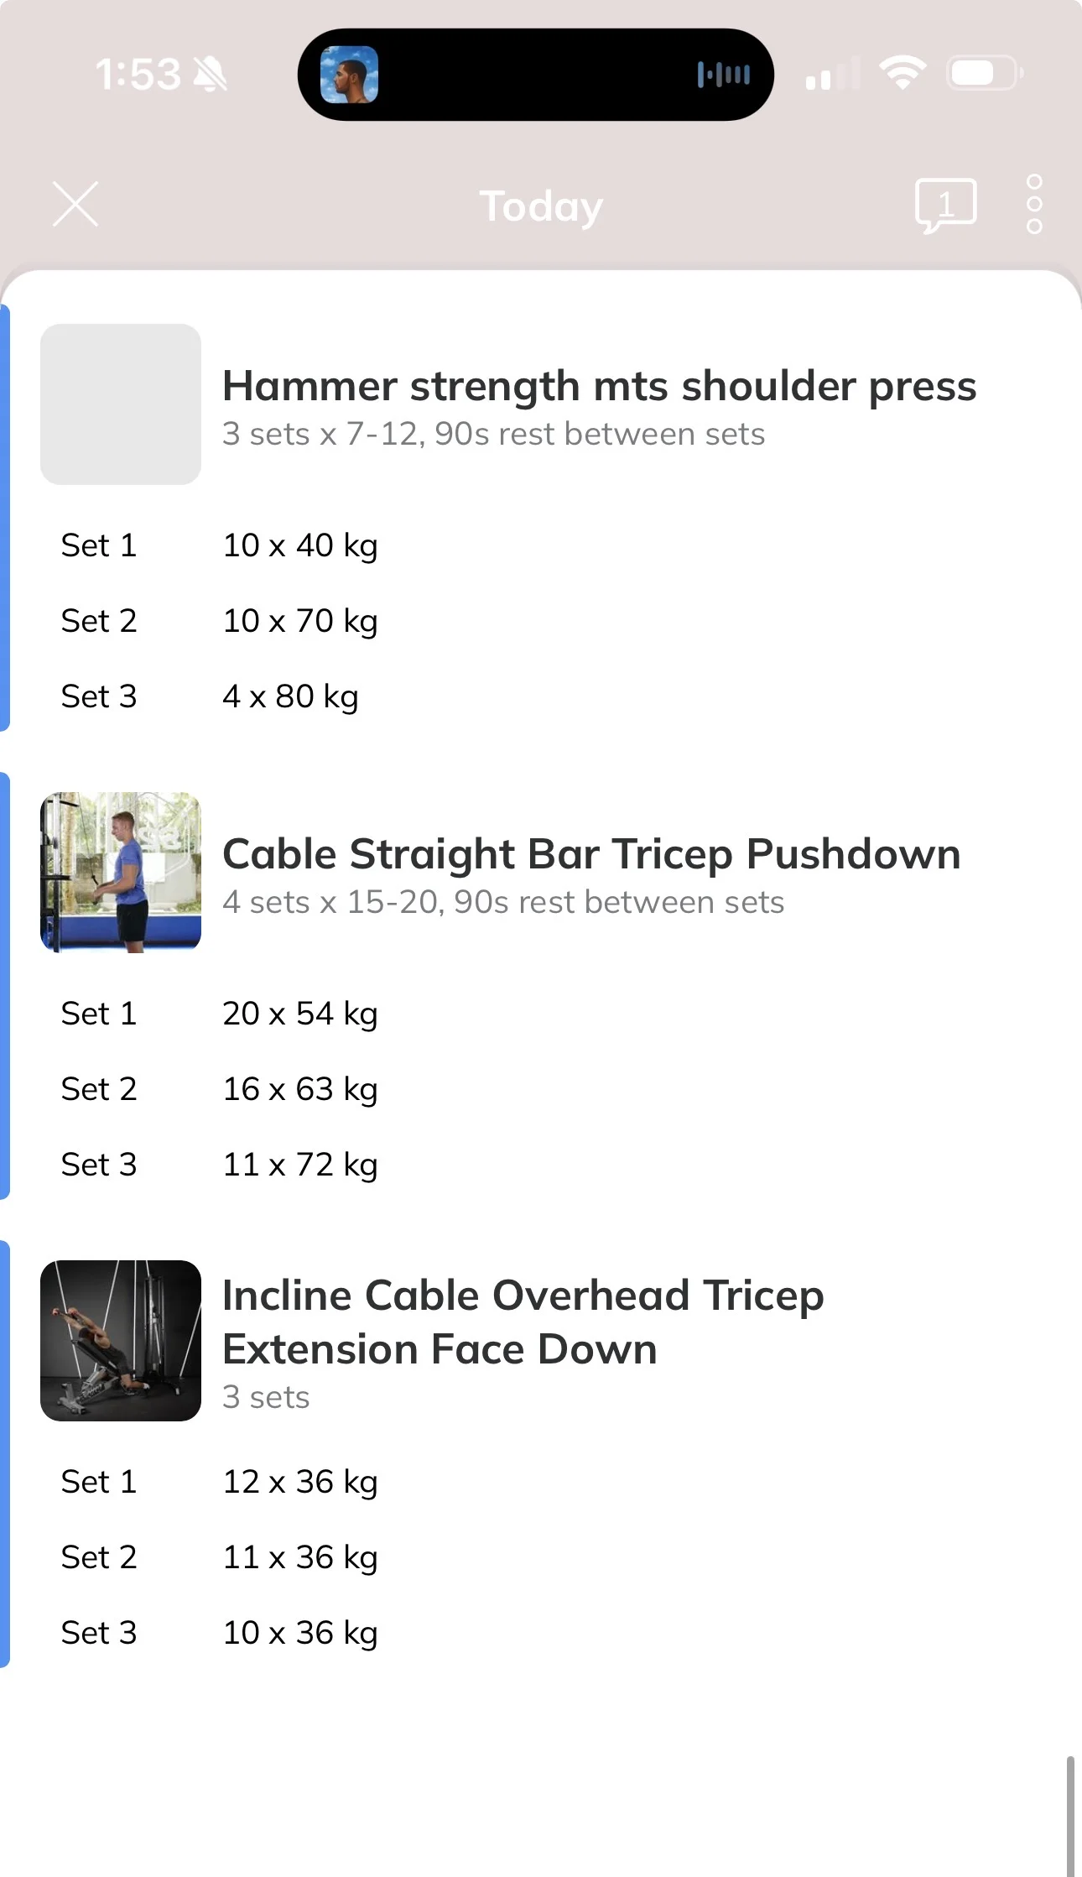Viewport: 1082px width, 1877px height.
Task: Tap the music album art in Dynamic Island
Action: tap(349, 75)
